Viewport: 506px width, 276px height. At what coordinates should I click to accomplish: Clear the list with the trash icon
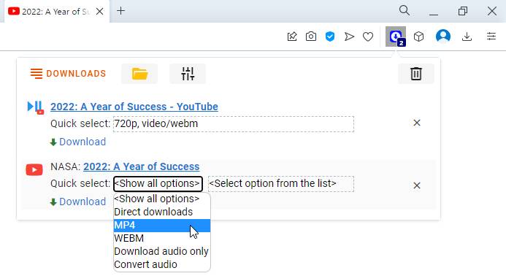pos(416,74)
